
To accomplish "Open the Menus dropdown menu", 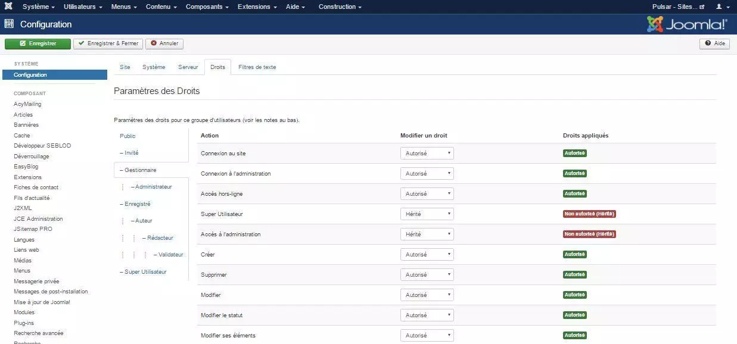I will [x=124, y=7].
